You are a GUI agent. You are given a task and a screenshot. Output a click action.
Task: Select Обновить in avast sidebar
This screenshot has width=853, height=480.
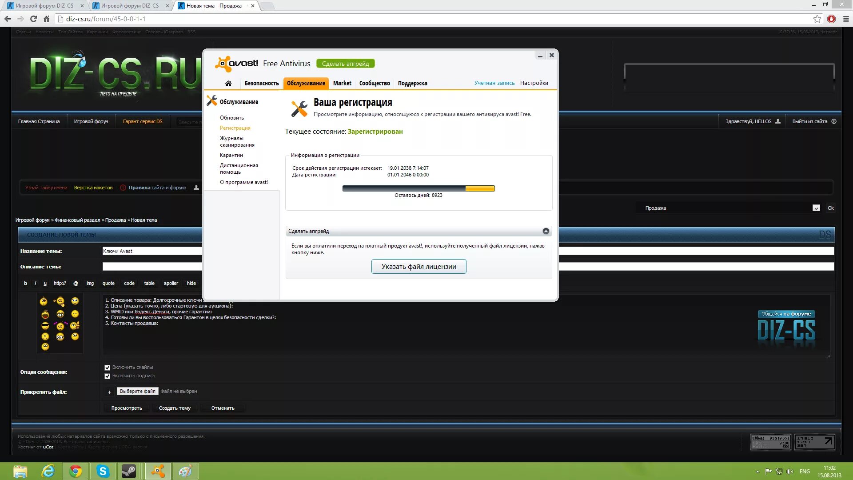(232, 118)
